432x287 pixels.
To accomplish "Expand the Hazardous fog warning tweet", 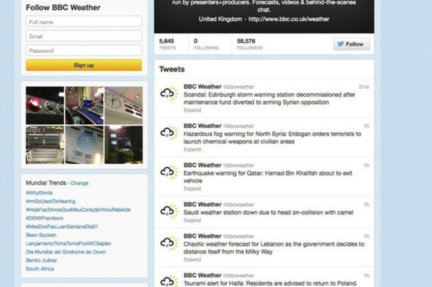I will [192, 150].
